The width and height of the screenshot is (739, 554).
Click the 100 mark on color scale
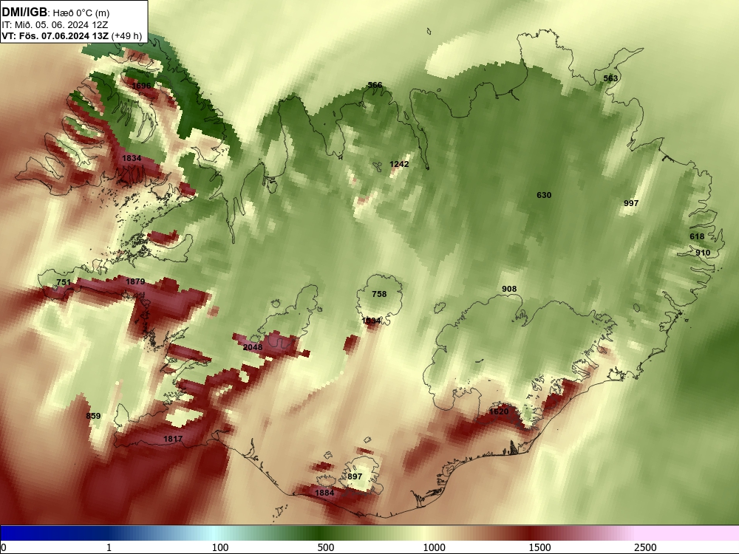pos(220,547)
